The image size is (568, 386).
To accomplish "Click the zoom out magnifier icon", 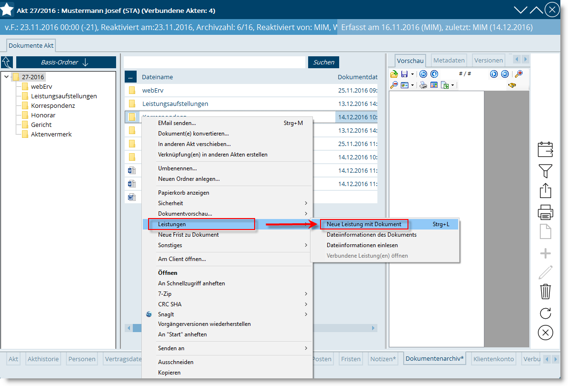I will click(394, 85).
